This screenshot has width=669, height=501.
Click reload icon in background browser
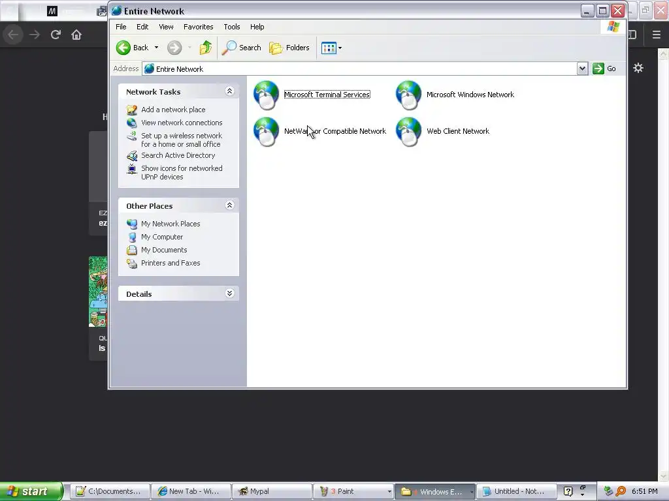56,35
